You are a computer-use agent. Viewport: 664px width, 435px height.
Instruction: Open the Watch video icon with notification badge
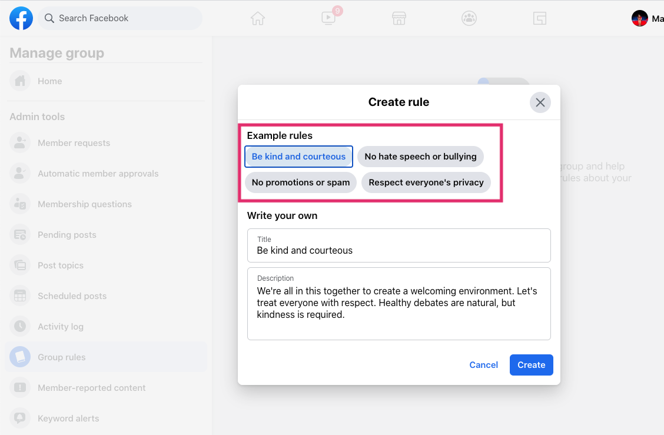point(329,18)
